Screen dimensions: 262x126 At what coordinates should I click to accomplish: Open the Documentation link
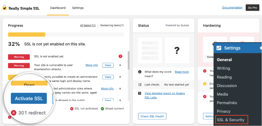pos(232,7)
